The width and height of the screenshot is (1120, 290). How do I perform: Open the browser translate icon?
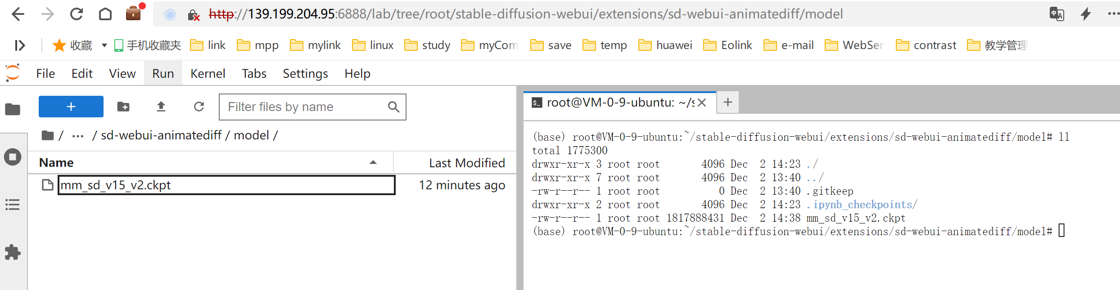(1057, 14)
